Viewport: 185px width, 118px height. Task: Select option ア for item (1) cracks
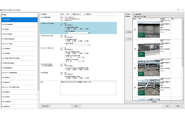pyautogui.click(x=61, y=23)
